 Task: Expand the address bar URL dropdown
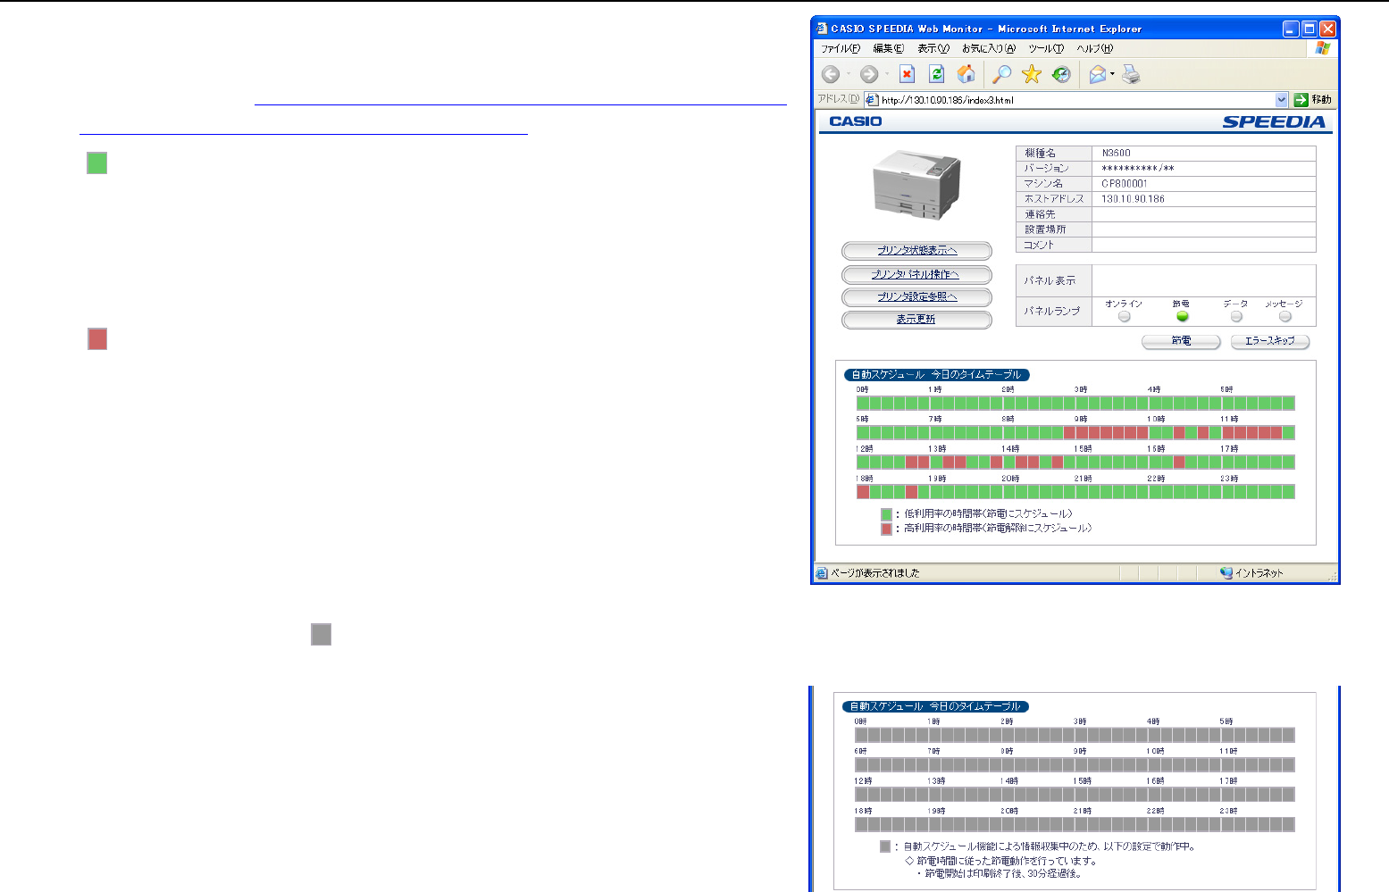pos(1282,100)
